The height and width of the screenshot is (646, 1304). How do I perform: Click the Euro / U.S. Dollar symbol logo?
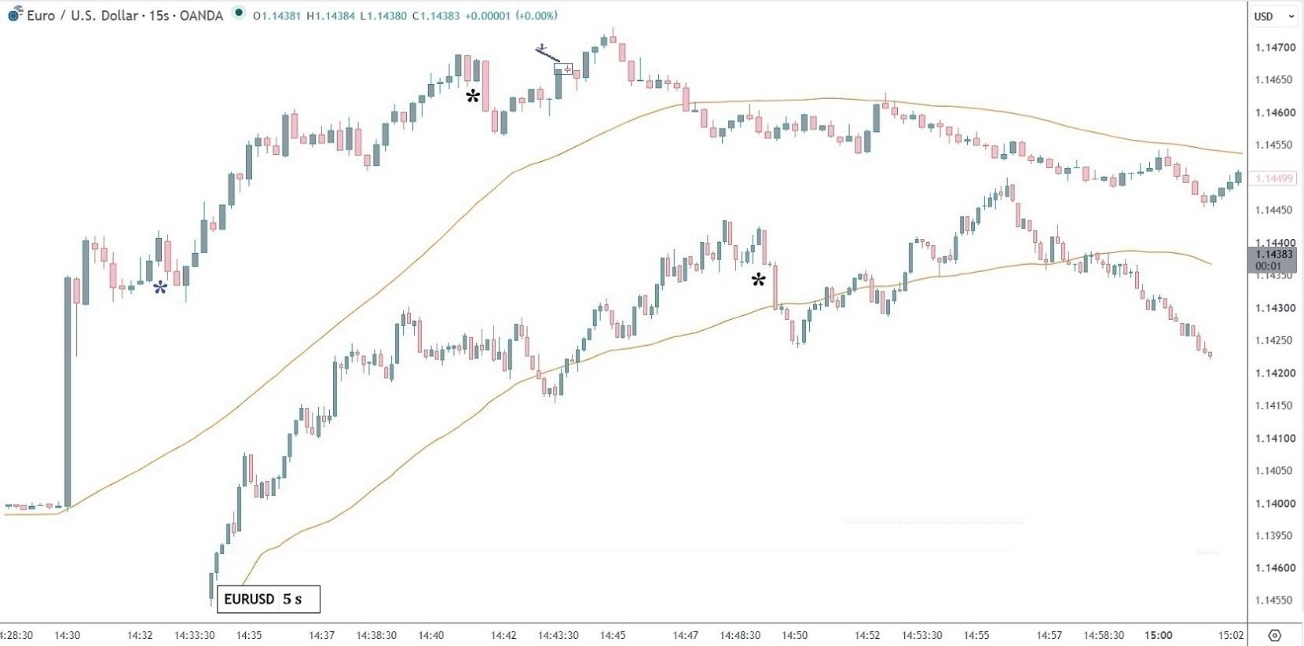pyautogui.click(x=15, y=13)
